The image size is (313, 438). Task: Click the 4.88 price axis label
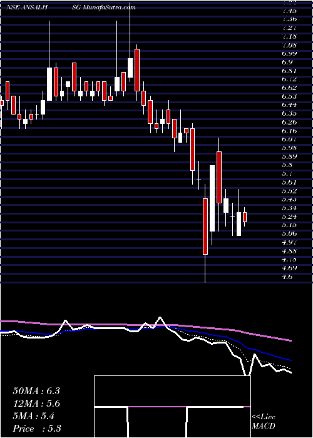(x=289, y=251)
